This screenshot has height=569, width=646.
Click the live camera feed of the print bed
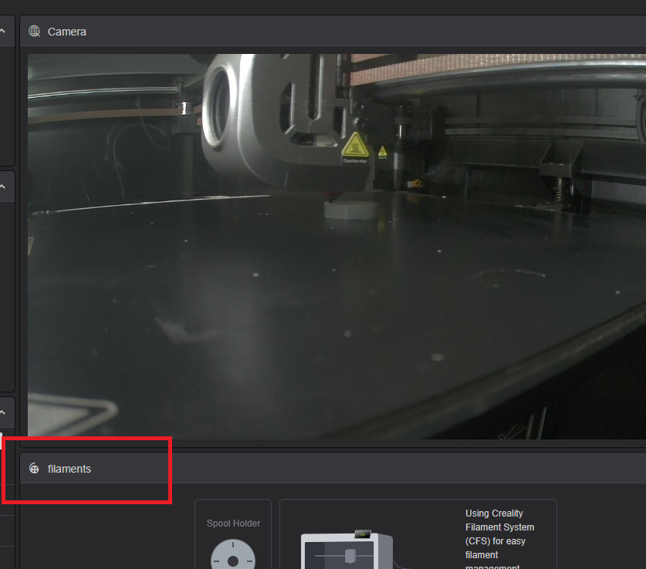coord(309,308)
